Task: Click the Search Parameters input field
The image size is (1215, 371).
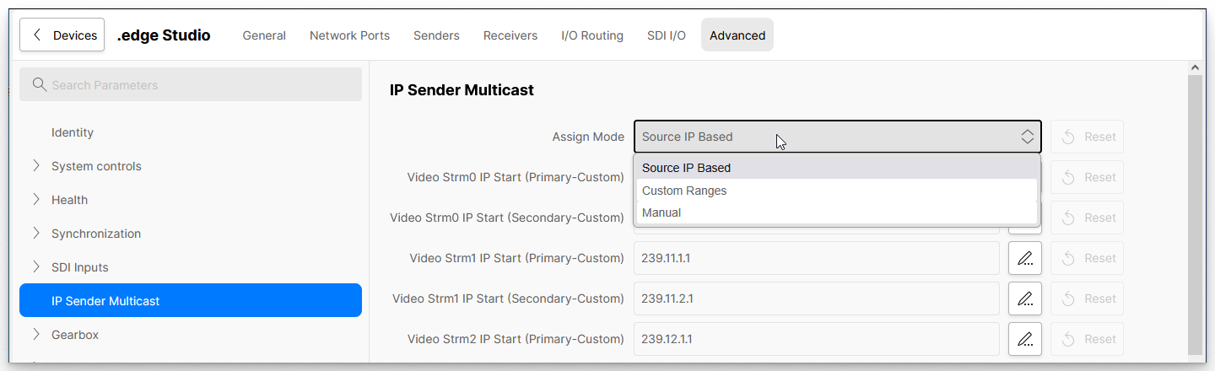Action: click(202, 85)
